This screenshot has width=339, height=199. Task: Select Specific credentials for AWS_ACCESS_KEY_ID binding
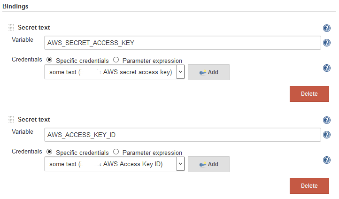tap(49, 152)
